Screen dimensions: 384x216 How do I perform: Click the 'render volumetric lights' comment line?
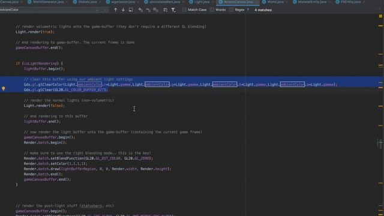pos(111,26)
